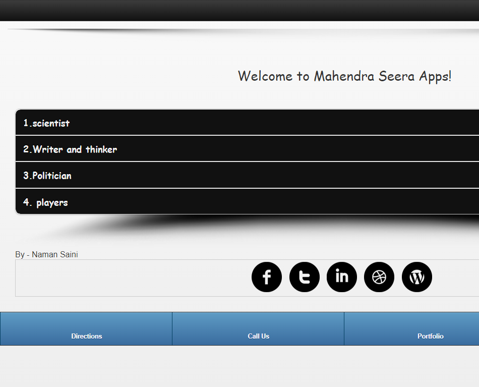Select '2.Writer and thinker' list item
Screen dimensions: 479x387
click(247, 148)
